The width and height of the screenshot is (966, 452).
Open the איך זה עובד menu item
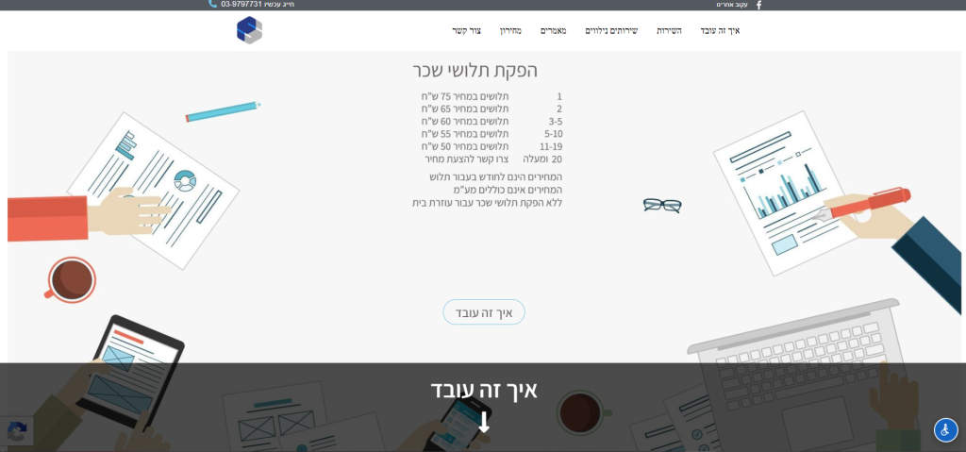(x=720, y=31)
